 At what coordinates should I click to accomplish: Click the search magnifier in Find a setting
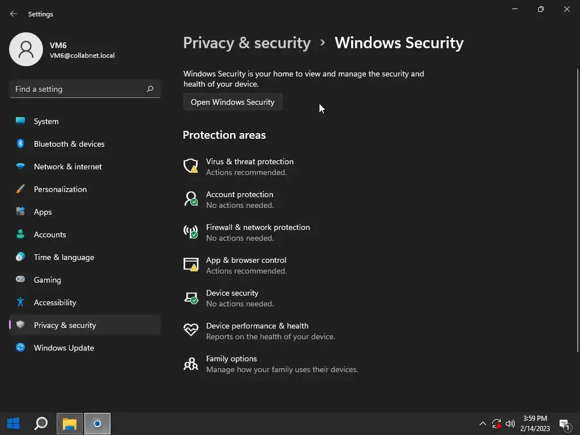coord(150,89)
